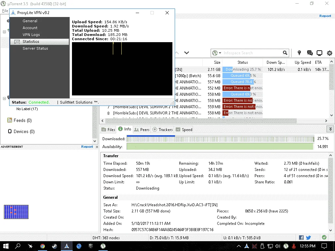Sort torrents by Down Speed column
The image size is (335, 251).
click(275, 62)
